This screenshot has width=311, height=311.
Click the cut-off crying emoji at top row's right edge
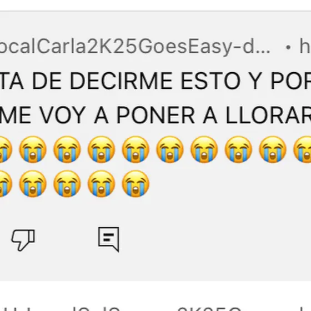click(x=302, y=149)
